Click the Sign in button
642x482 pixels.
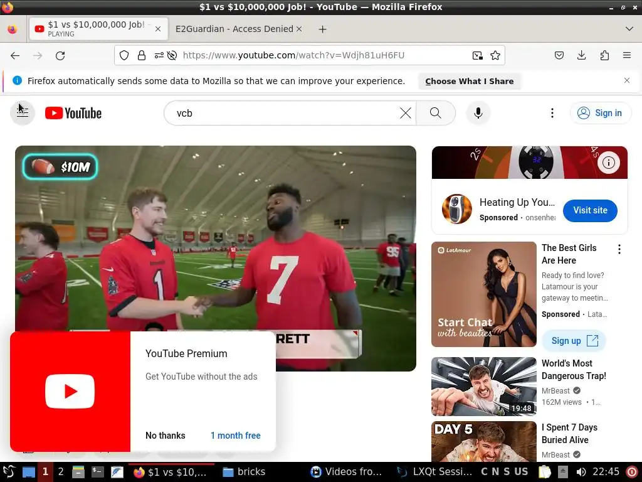point(600,113)
